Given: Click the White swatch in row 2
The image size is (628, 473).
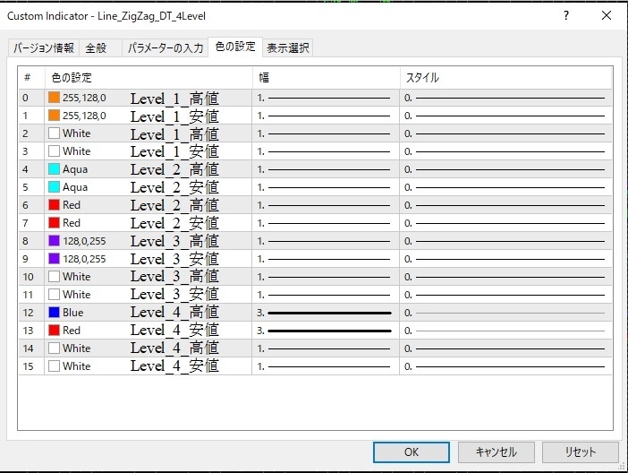Looking at the screenshot, I should tap(54, 133).
